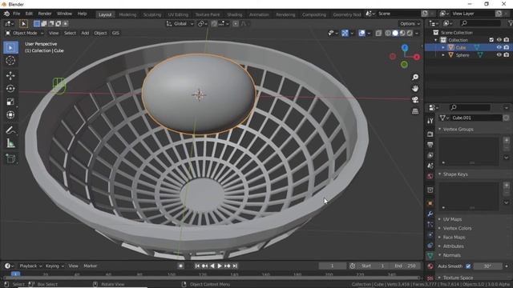Open the View Layer properties tab
Screen dimensions: 513x288
(x=430, y=155)
